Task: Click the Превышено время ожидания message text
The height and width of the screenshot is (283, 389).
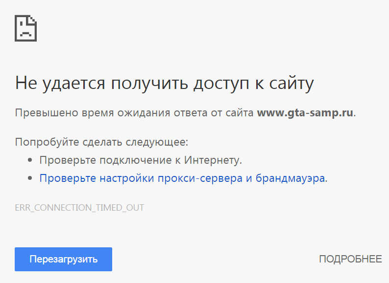Action: [x=132, y=113]
